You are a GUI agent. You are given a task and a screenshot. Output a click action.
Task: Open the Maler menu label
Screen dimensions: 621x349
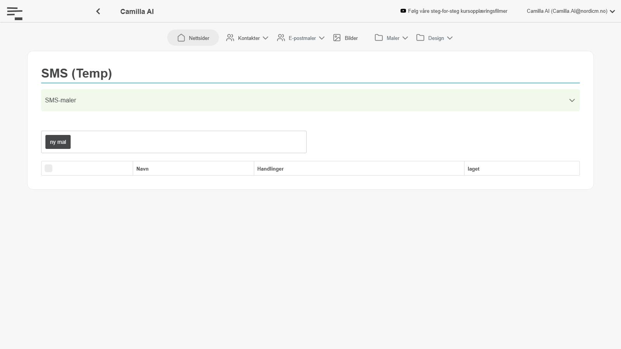pyautogui.click(x=393, y=38)
